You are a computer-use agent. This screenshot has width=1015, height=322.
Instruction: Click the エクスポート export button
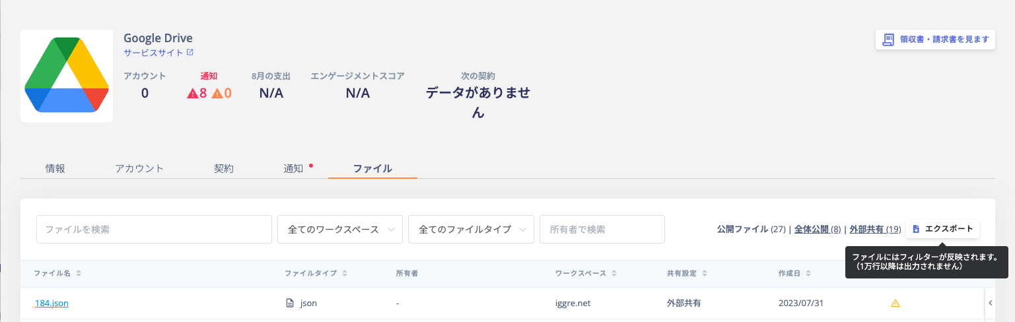pos(943,229)
